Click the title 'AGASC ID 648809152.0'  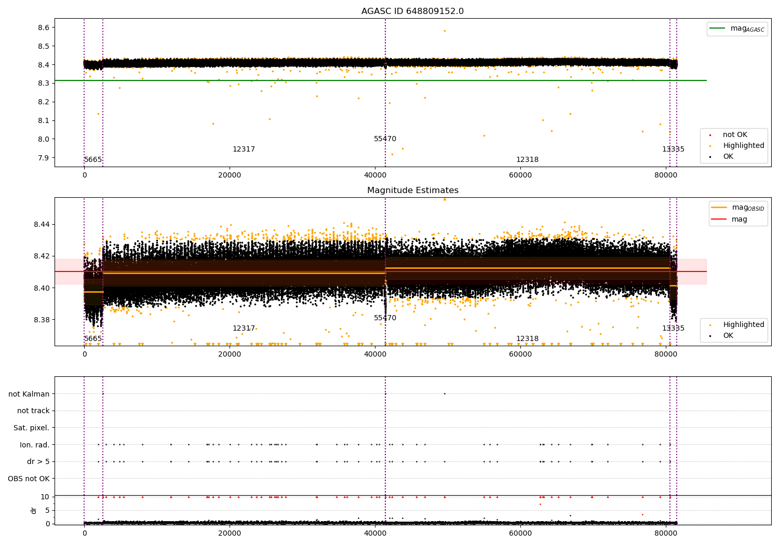[413, 11]
